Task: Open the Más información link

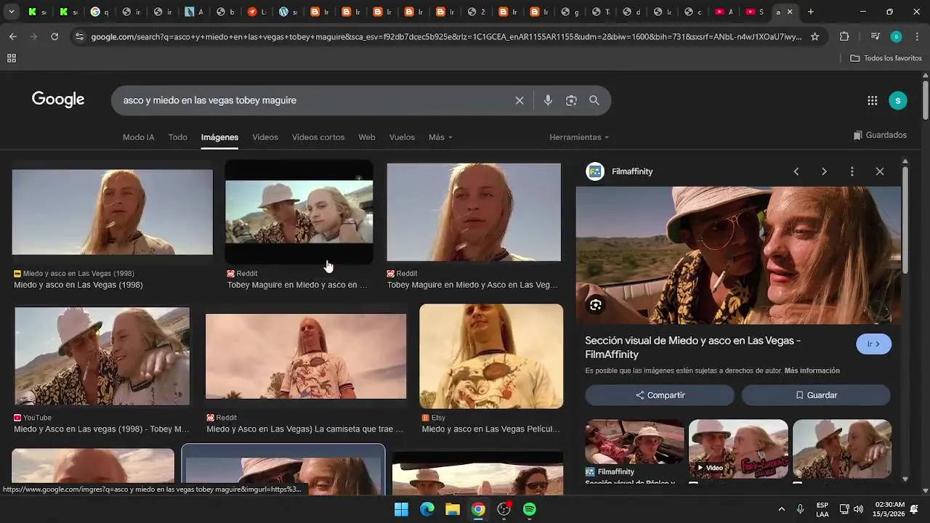Action: pyautogui.click(x=812, y=370)
